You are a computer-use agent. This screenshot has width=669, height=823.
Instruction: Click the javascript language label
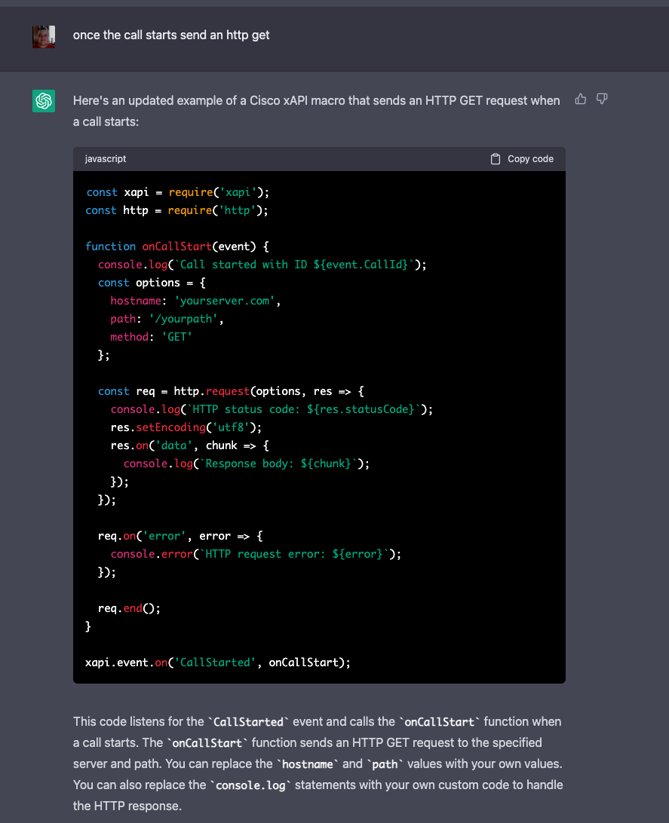point(106,159)
